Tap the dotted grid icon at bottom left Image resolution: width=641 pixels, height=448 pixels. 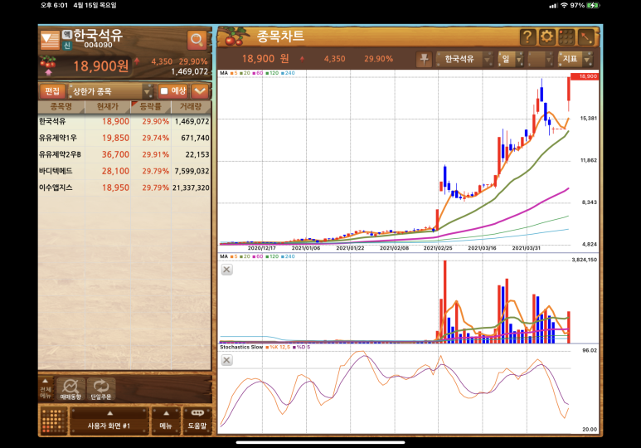tap(54, 421)
